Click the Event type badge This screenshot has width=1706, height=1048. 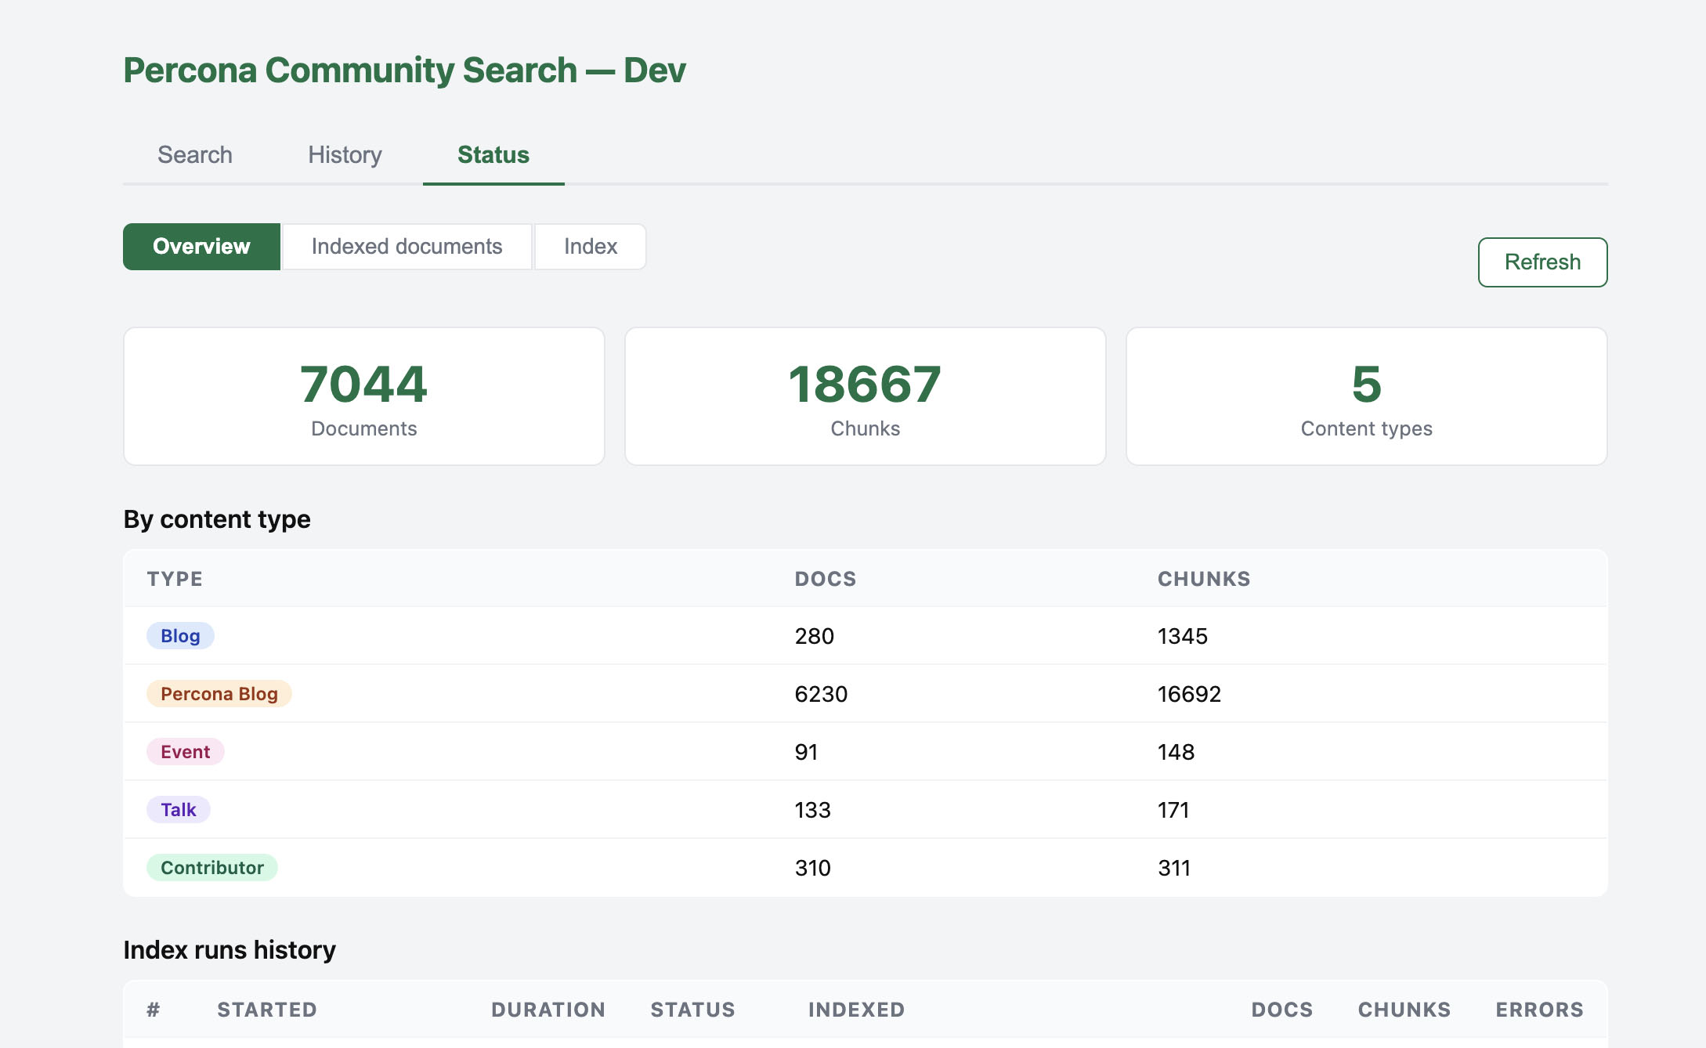click(x=186, y=752)
